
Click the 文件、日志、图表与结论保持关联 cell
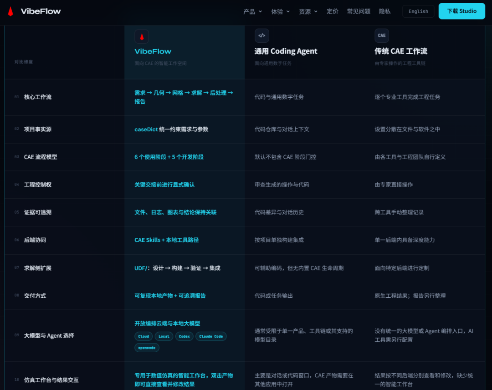(175, 212)
